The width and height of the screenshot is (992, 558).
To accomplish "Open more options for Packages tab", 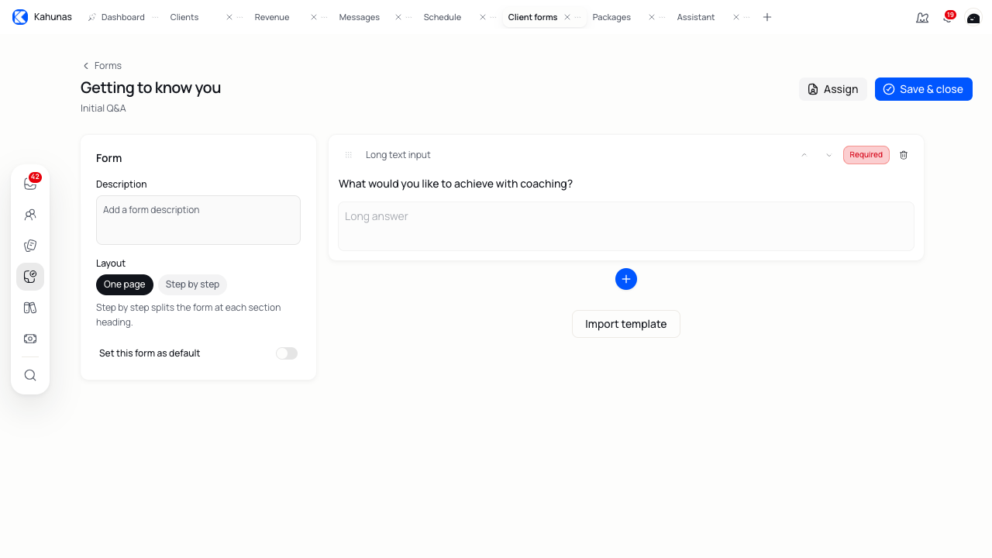I will (662, 17).
